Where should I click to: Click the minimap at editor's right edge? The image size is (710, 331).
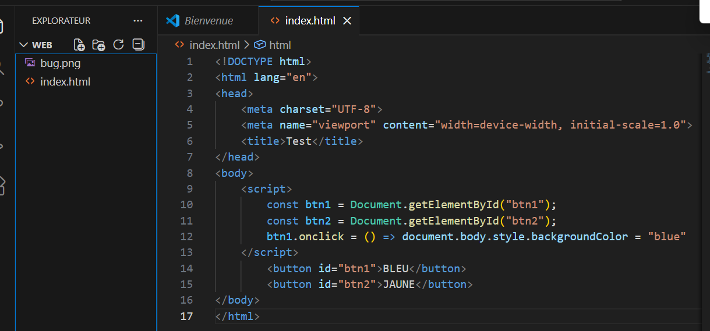(x=708, y=58)
